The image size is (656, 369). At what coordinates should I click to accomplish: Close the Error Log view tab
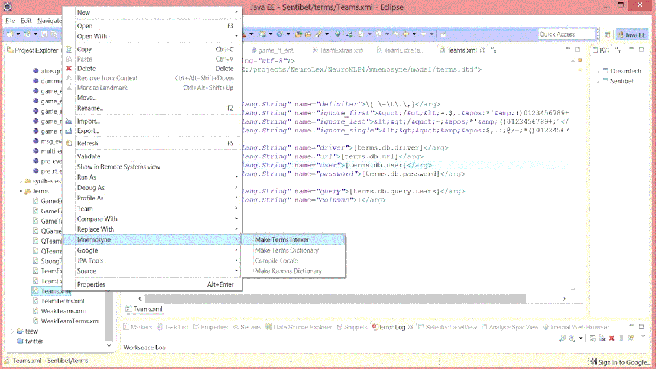410,327
